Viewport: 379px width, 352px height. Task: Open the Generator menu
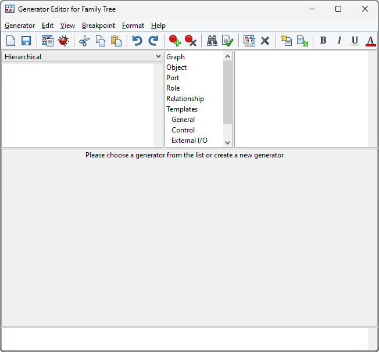(20, 26)
